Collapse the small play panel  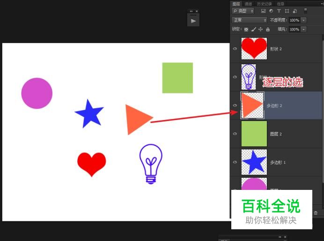(x=191, y=11)
